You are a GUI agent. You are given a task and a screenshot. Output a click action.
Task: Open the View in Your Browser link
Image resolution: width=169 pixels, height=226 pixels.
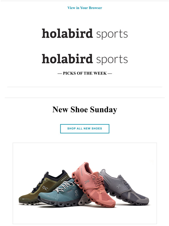(85, 8)
